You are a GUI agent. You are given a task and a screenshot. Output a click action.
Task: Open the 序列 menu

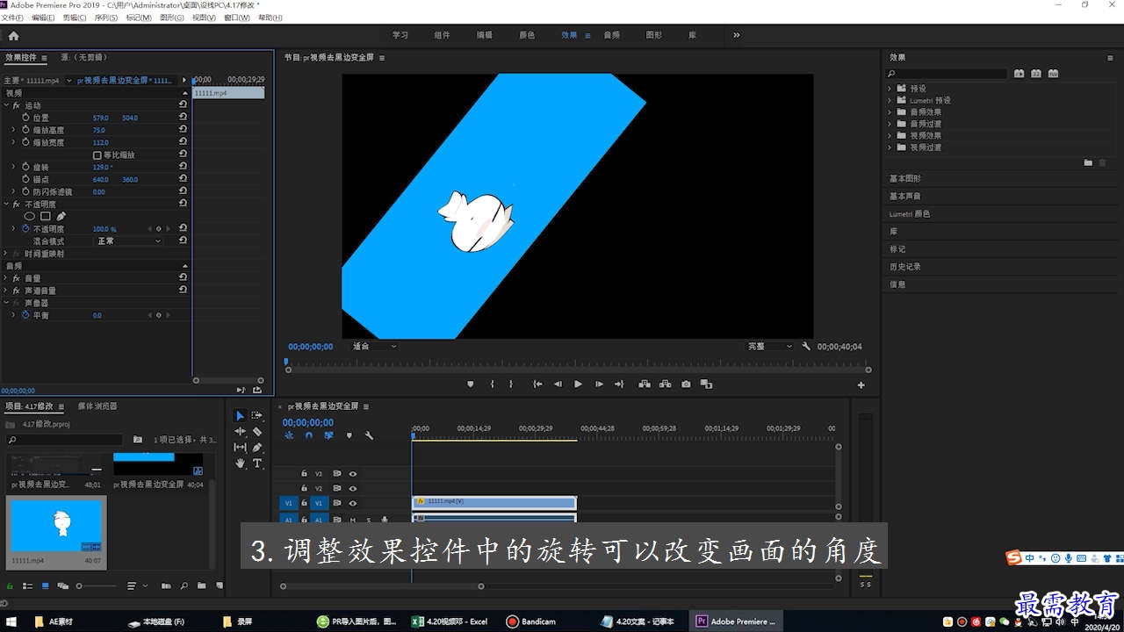(105, 18)
